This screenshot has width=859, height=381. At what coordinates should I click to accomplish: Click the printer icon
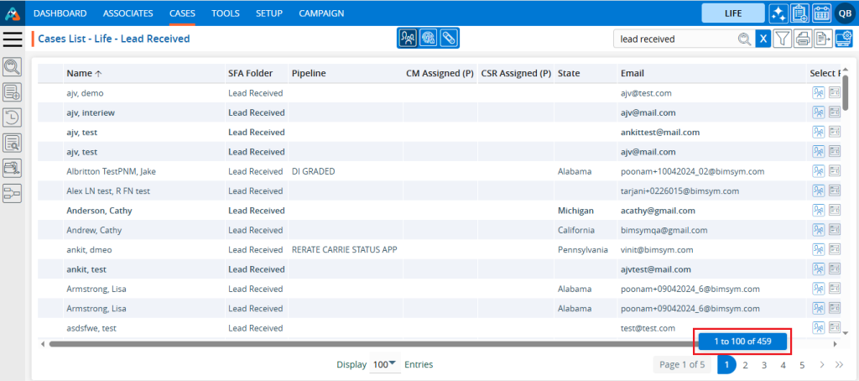coord(803,39)
